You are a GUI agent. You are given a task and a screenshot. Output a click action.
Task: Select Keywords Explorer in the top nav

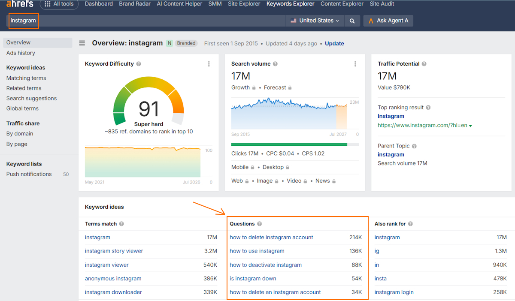tap(291, 4)
